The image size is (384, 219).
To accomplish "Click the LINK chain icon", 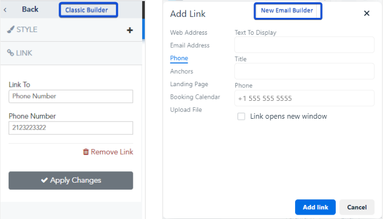I will (x=10, y=53).
